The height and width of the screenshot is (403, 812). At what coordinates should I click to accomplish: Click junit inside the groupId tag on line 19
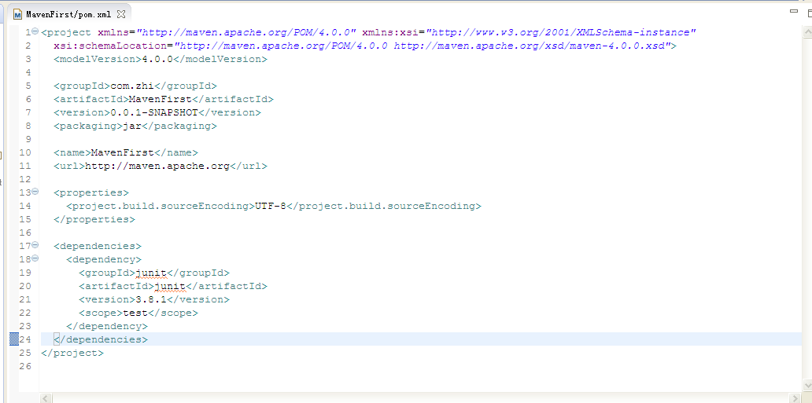point(151,273)
